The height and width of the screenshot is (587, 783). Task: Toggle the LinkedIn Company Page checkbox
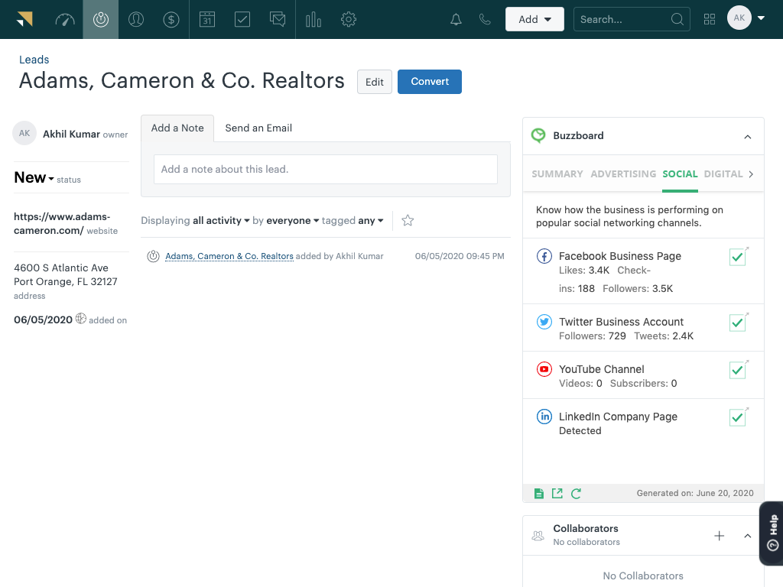tap(737, 417)
